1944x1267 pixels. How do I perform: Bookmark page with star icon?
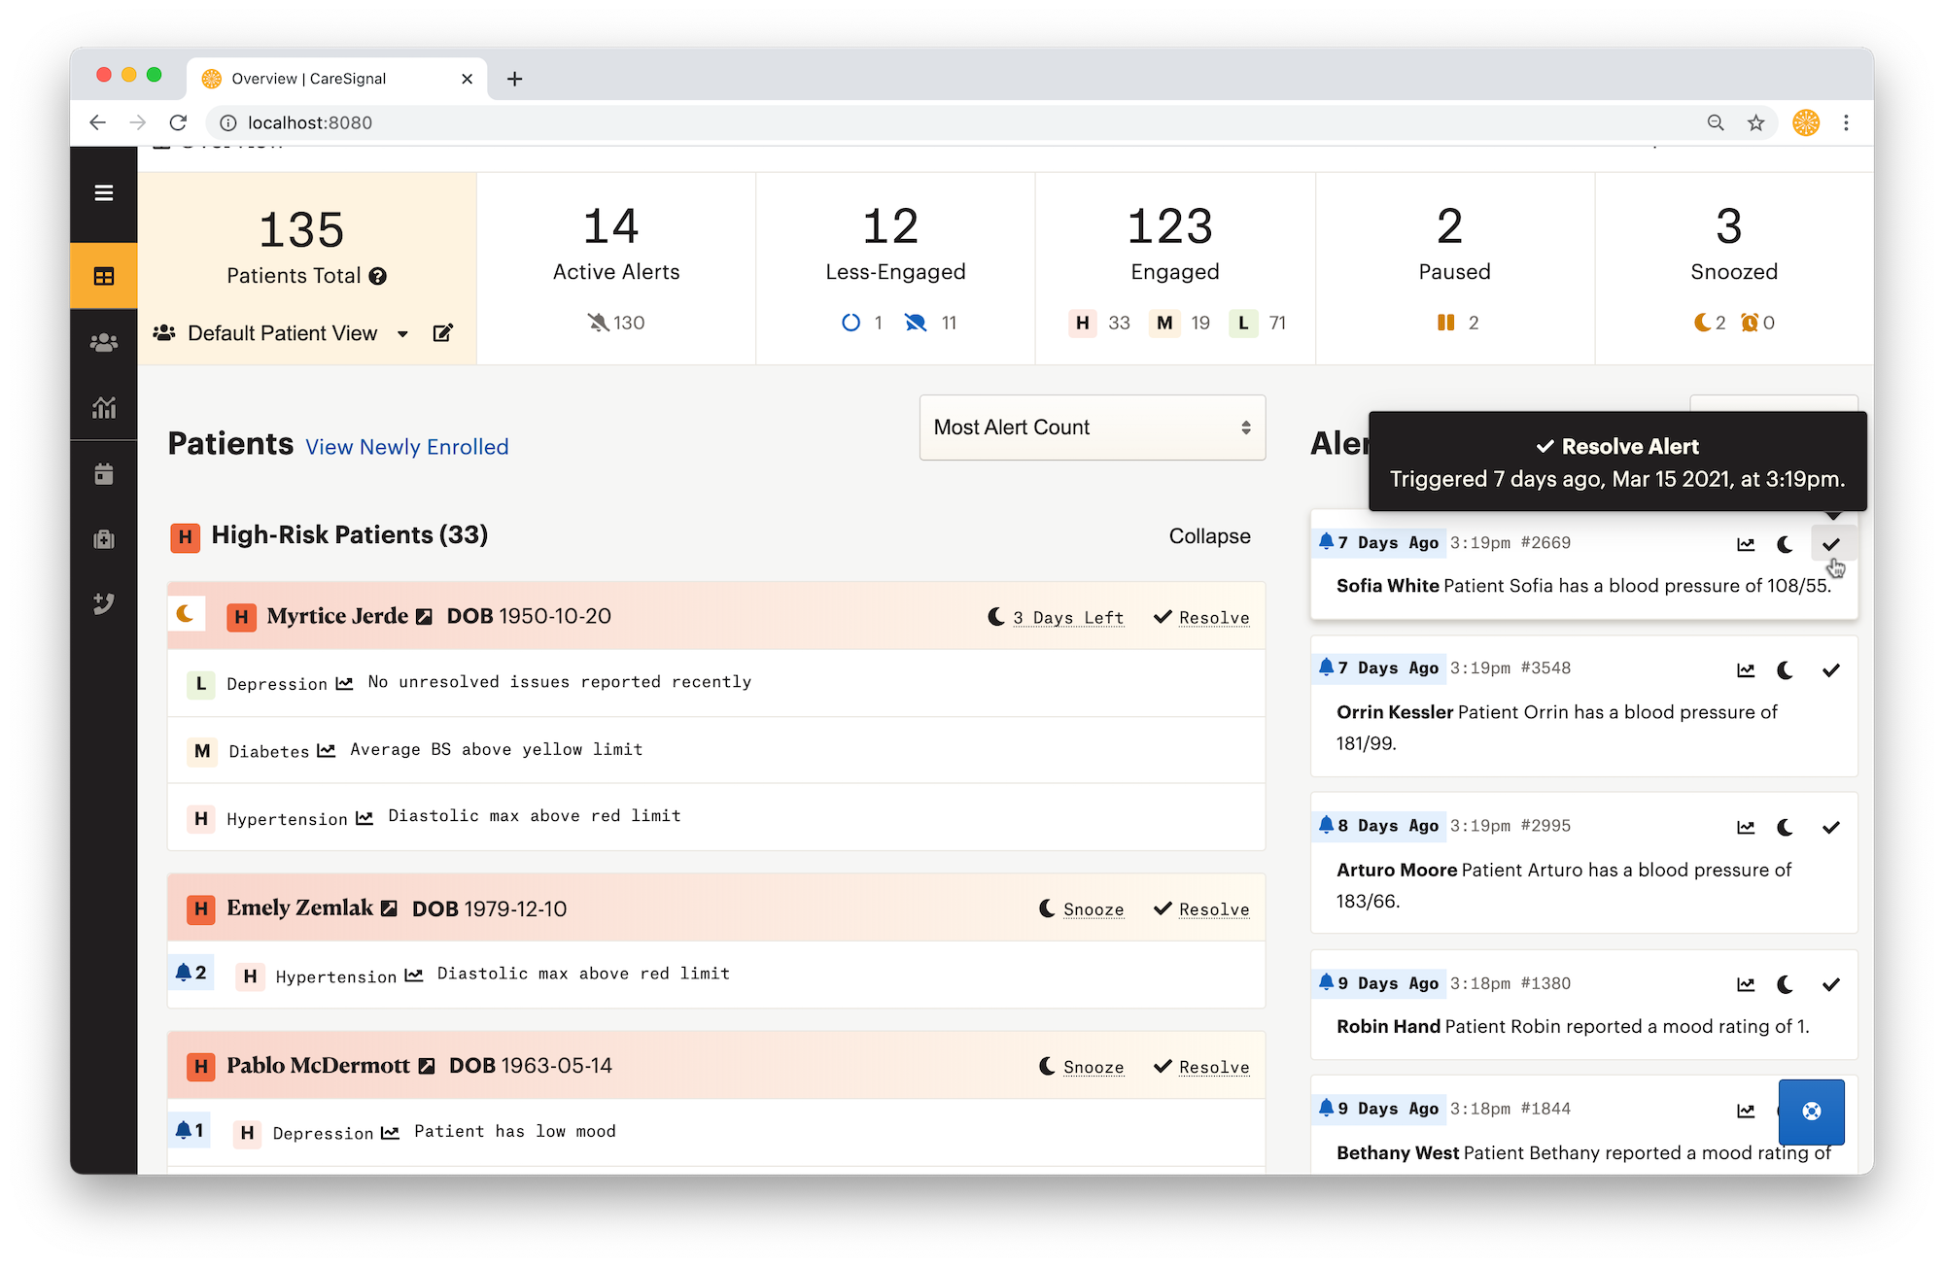pyautogui.click(x=1755, y=122)
